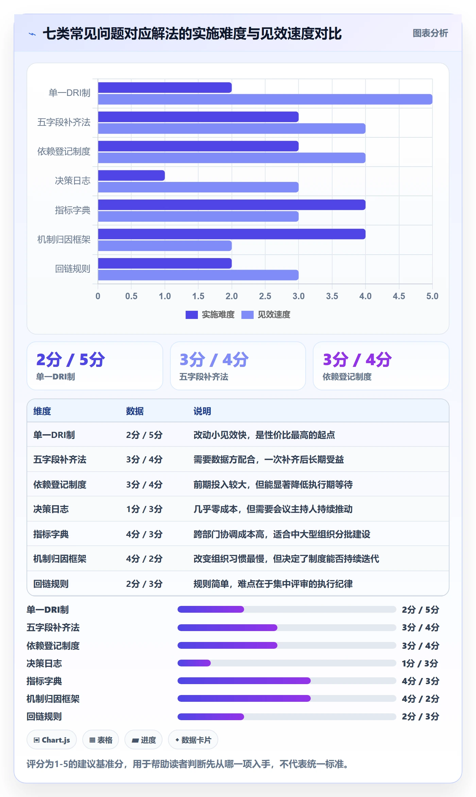The width and height of the screenshot is (476, 797).
Task: Select the 依赖登记制度 table row name
Action: [x=60, y=485]
